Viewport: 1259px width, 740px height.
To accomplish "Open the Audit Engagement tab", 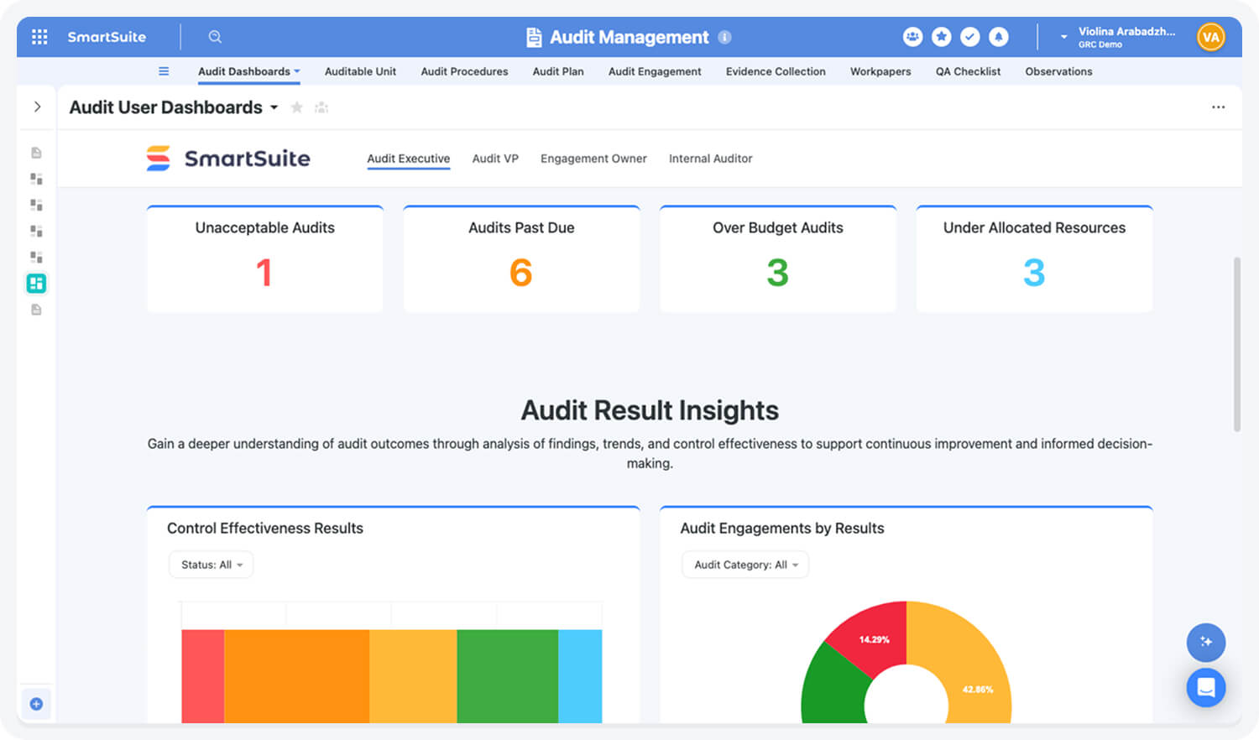I will [x=655, y=71].
